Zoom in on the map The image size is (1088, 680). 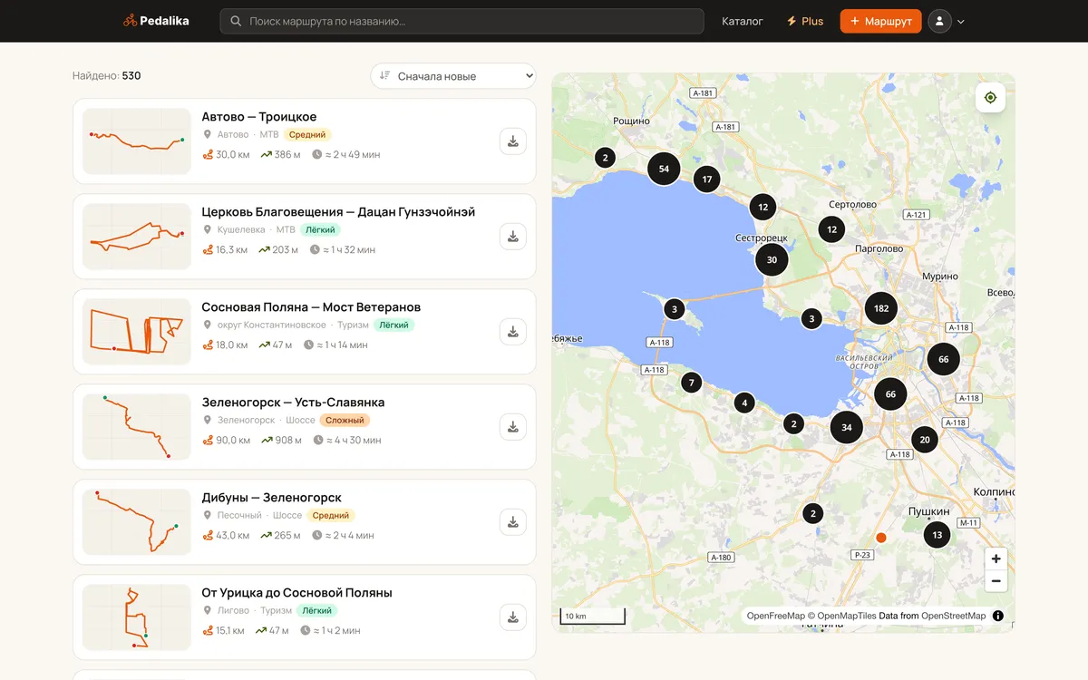996,559
